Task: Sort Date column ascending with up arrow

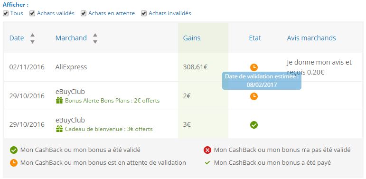Action: point(33,35)
